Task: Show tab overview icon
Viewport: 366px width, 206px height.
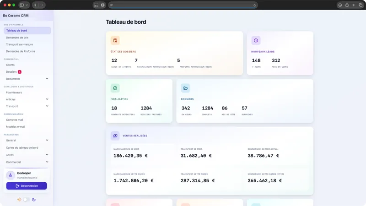Action: (361, 5)
